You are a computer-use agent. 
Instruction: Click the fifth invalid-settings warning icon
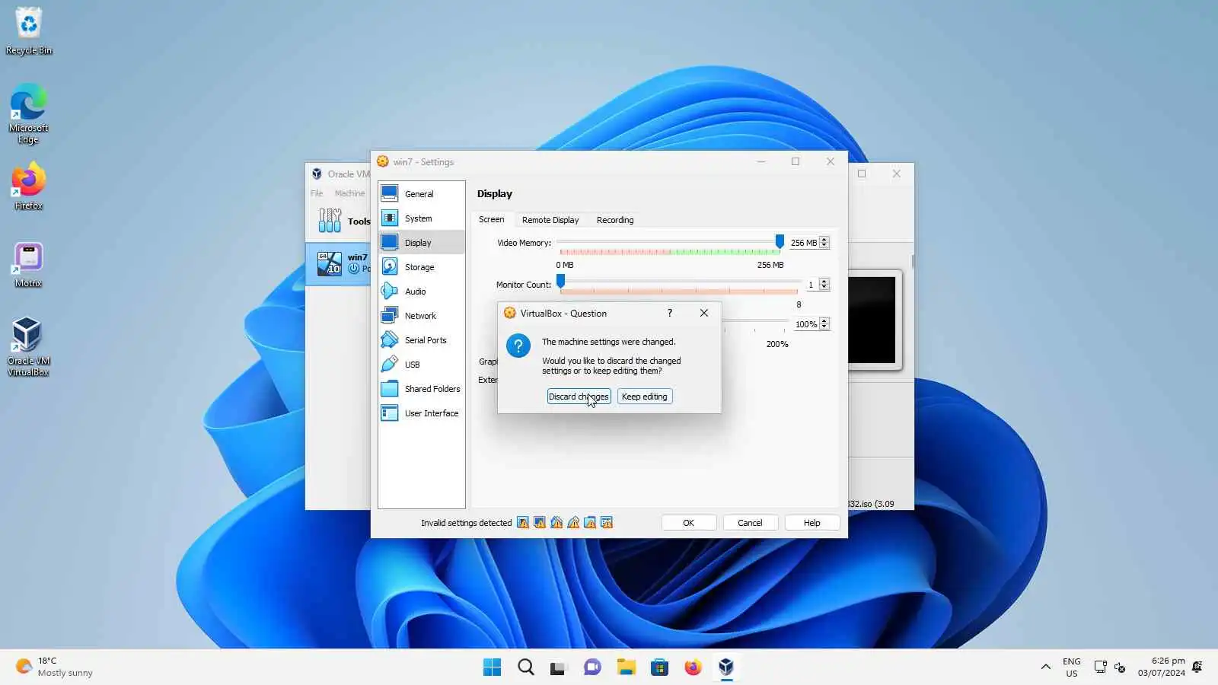point(590,523)
